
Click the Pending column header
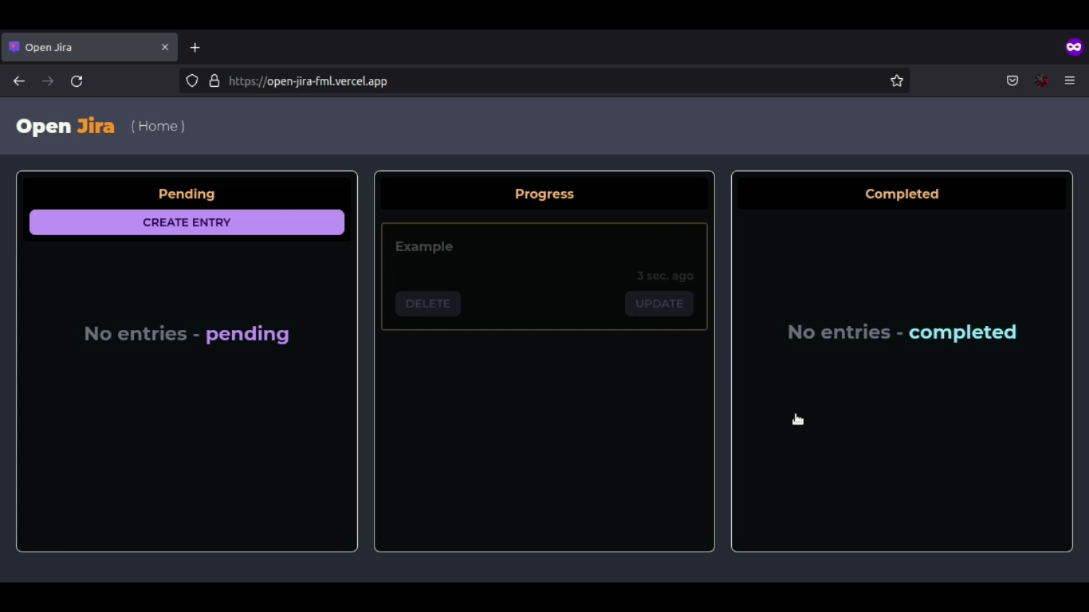pos(187,194)
